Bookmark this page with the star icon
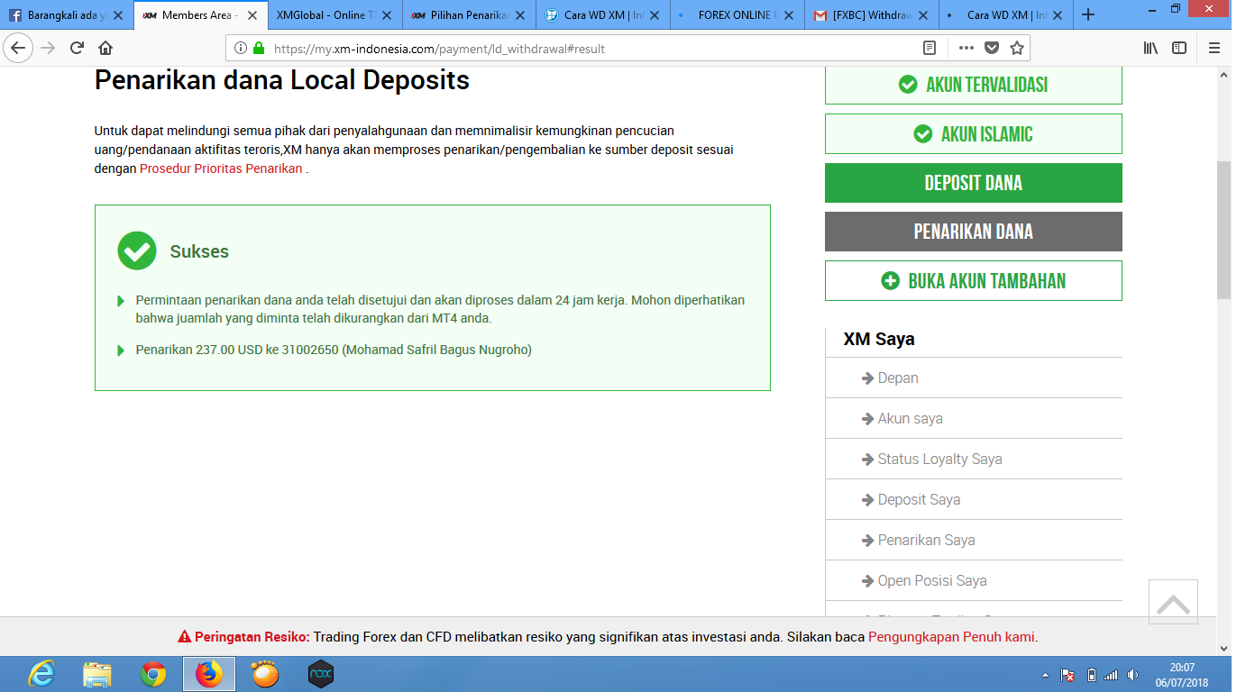The height and width of the screenshot is (692, 1246). point(1017,49)
